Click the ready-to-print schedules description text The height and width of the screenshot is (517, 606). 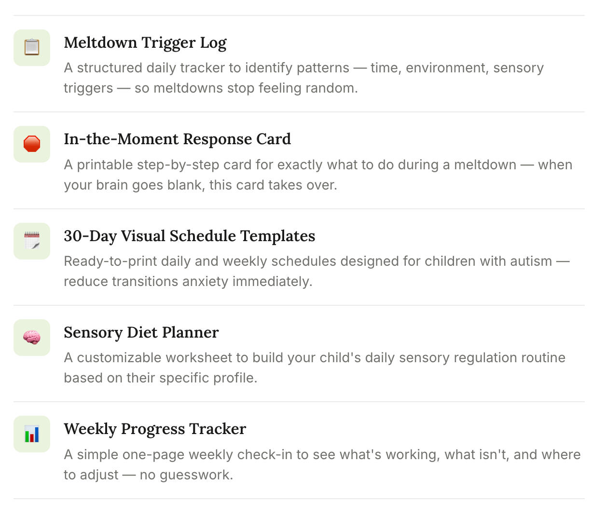click(x=317, y=271)
